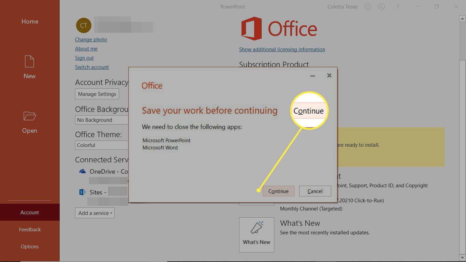Click the New blank document icon

click(30, 62)
